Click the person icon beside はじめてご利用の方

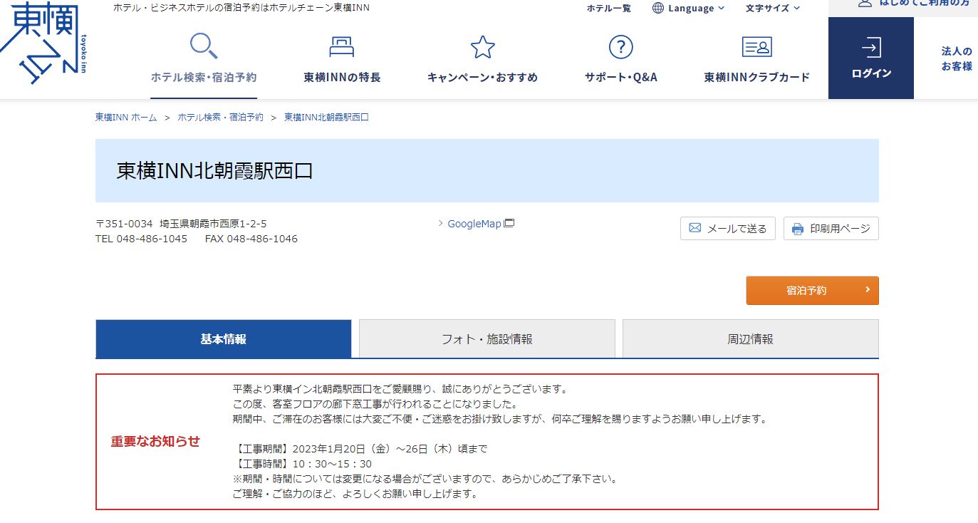(x=865, y=3)
